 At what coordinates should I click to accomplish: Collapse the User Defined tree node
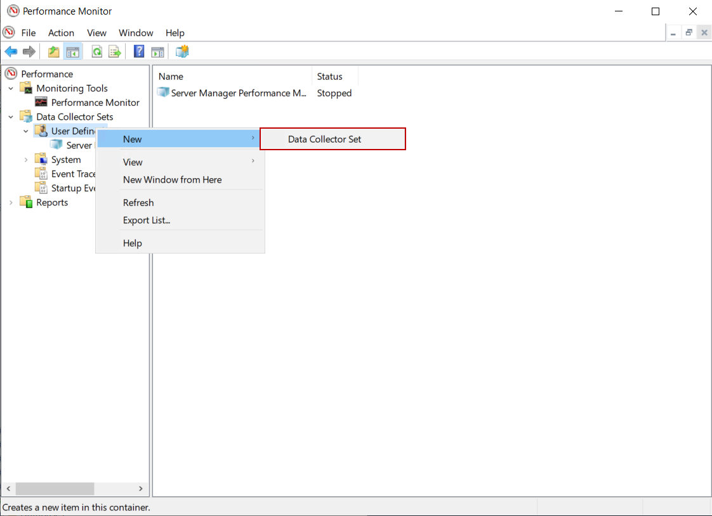26,131
